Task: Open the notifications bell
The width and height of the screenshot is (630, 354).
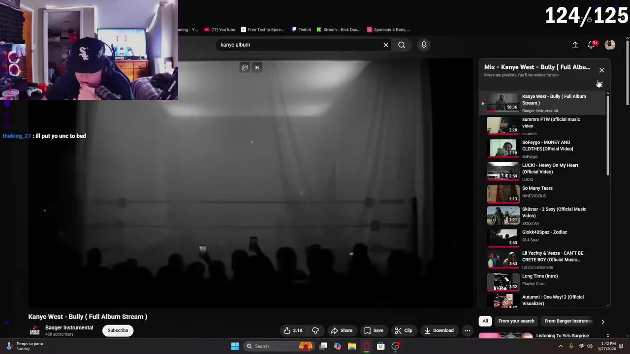Action: click(592, 45)
